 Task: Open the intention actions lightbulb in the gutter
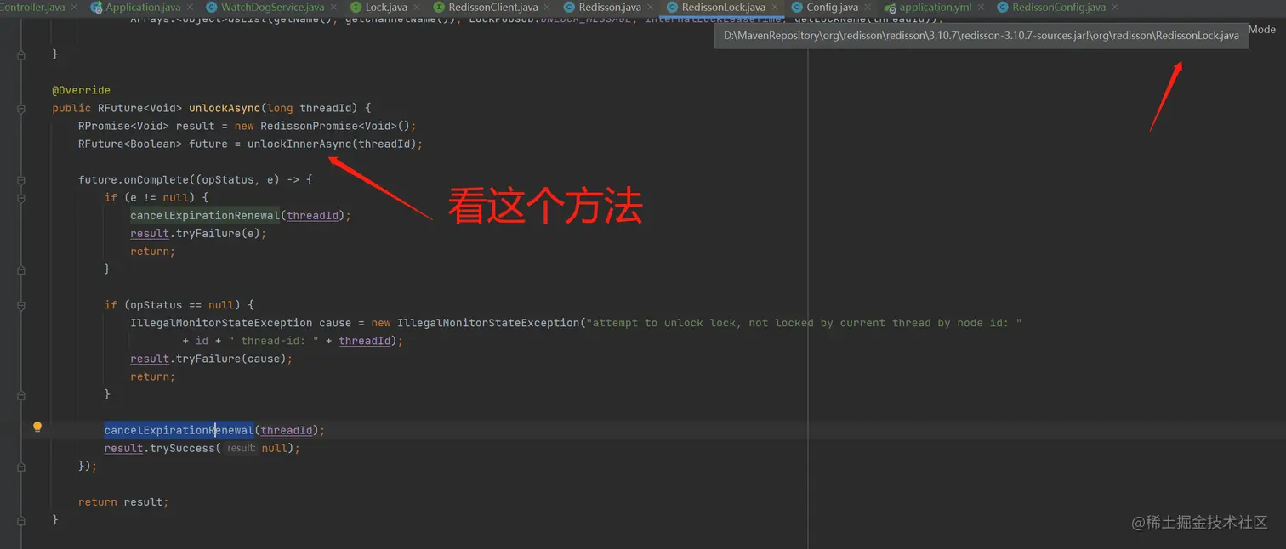[x=37, y=427]
